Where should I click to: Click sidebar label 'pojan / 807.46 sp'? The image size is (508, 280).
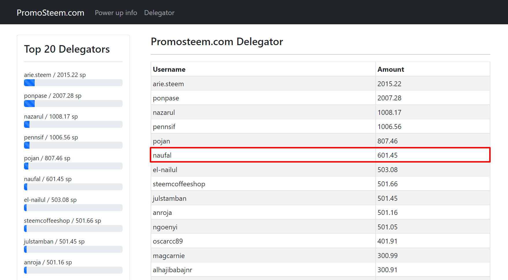coord(47,158)
